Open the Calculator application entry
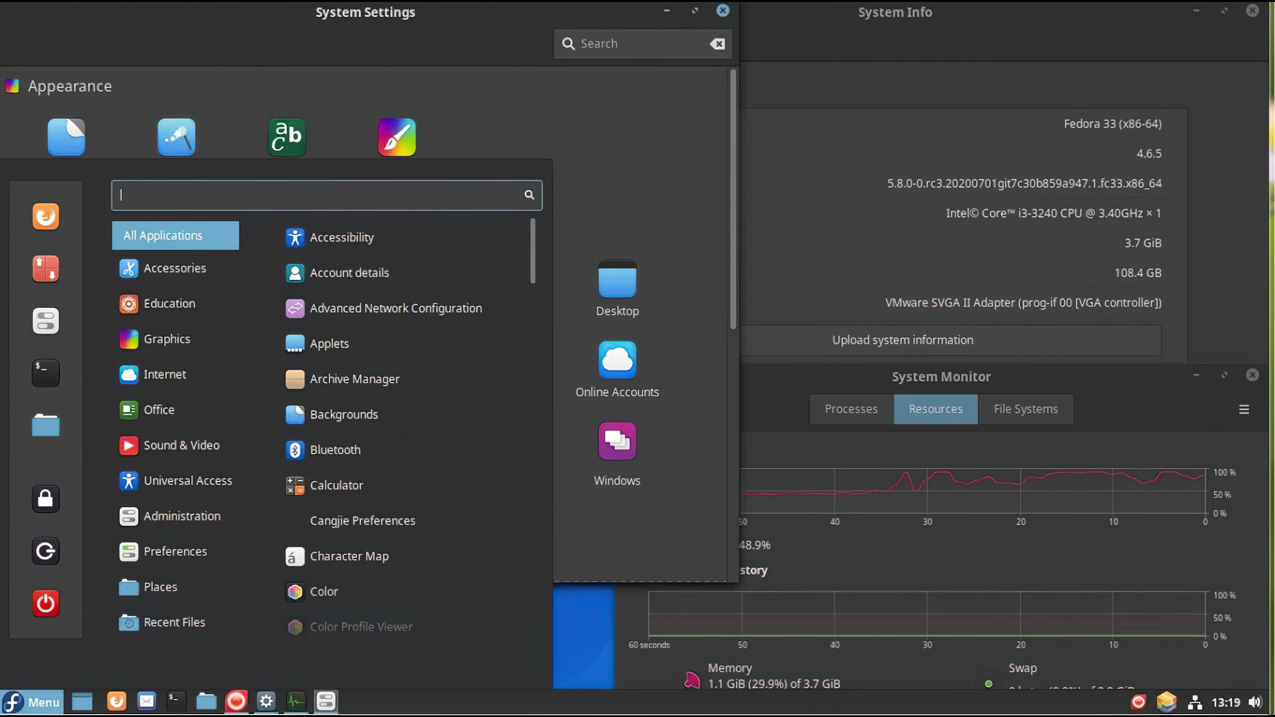1275x717 pixels. pos(336,485)
